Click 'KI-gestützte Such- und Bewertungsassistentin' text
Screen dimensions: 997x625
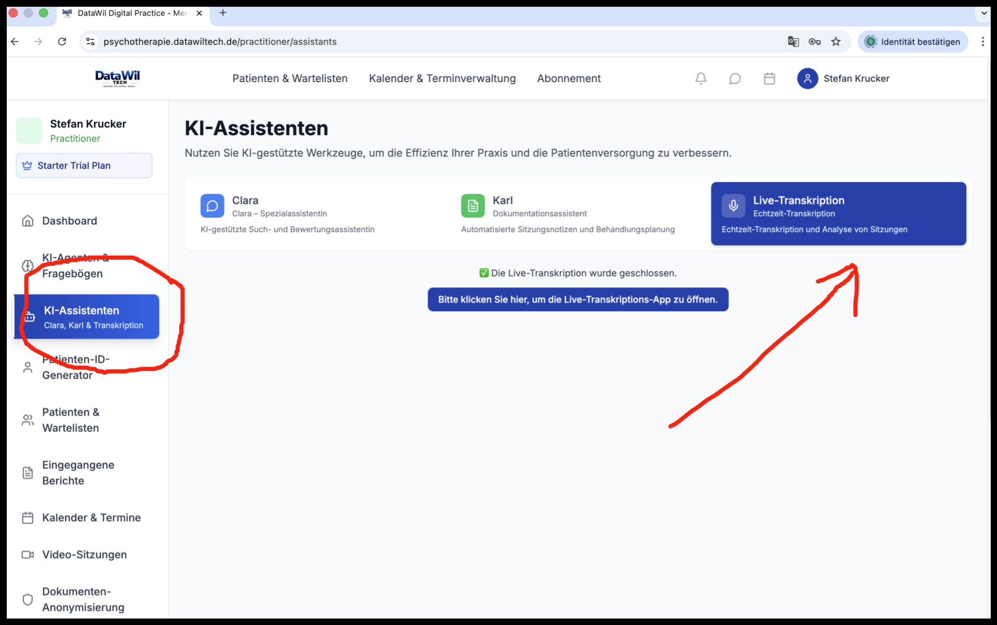click(287, 230)
